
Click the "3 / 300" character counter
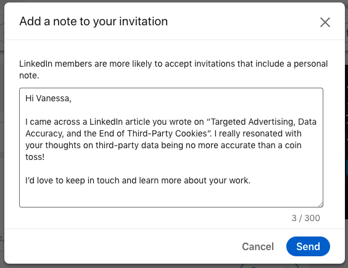305,218
